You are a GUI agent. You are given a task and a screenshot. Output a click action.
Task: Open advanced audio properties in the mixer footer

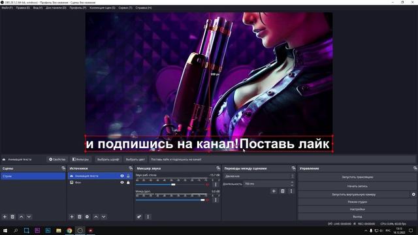point(139,217)
